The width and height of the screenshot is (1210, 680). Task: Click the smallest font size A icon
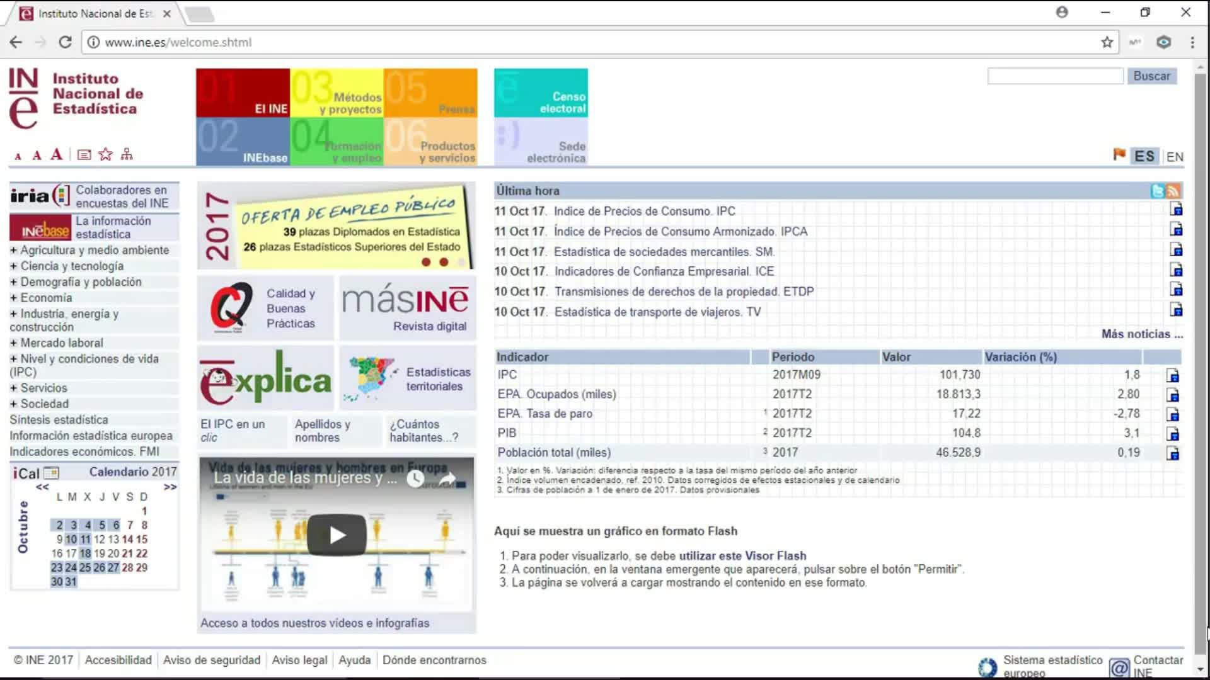pyautogui.click(x=18, y=156)
